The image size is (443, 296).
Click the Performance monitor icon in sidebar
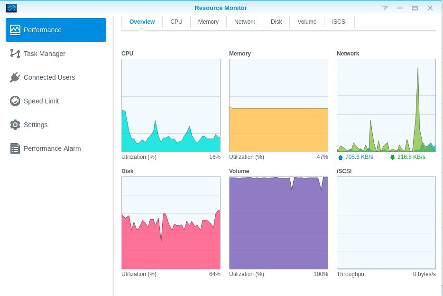[x=15, y=30]
